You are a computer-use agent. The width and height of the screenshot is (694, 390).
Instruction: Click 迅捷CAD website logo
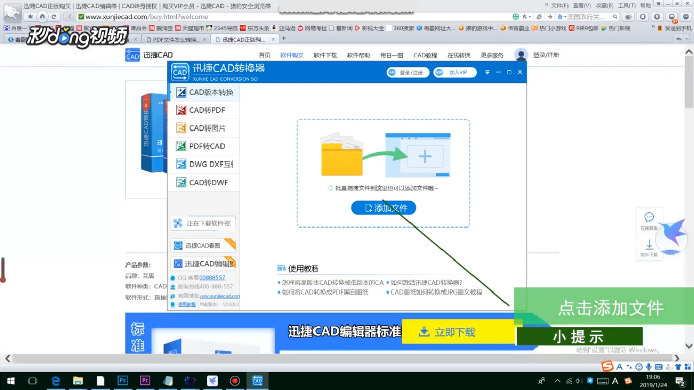149,55
